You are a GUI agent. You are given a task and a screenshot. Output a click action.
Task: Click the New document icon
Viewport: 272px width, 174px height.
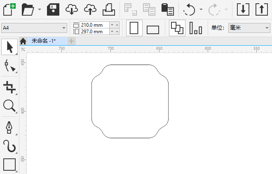click(x=9, y=9)
